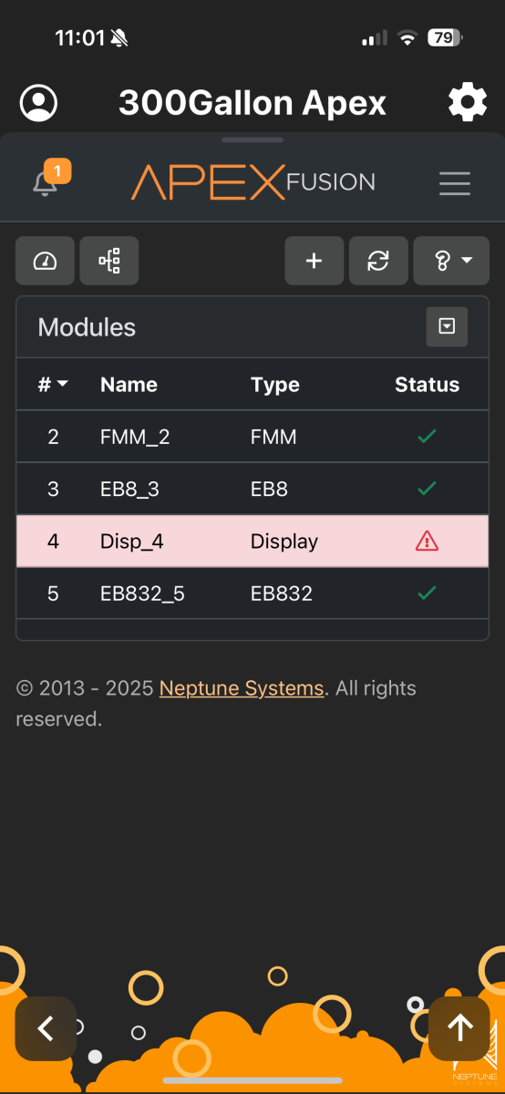Open the user profile icon

point(38,103)
